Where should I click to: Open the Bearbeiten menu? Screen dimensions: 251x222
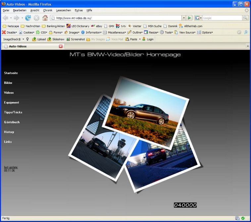coord(20,10)
